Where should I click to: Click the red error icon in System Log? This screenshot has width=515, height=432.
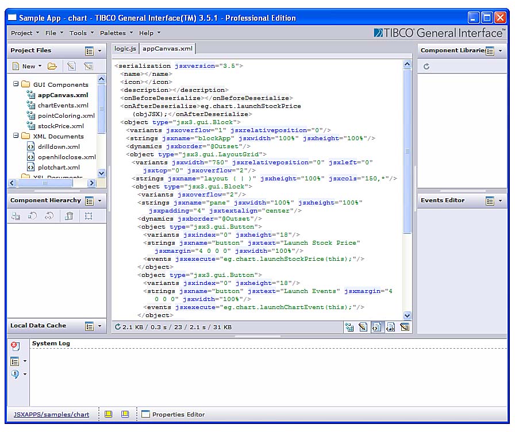click(x=15, y=346)
